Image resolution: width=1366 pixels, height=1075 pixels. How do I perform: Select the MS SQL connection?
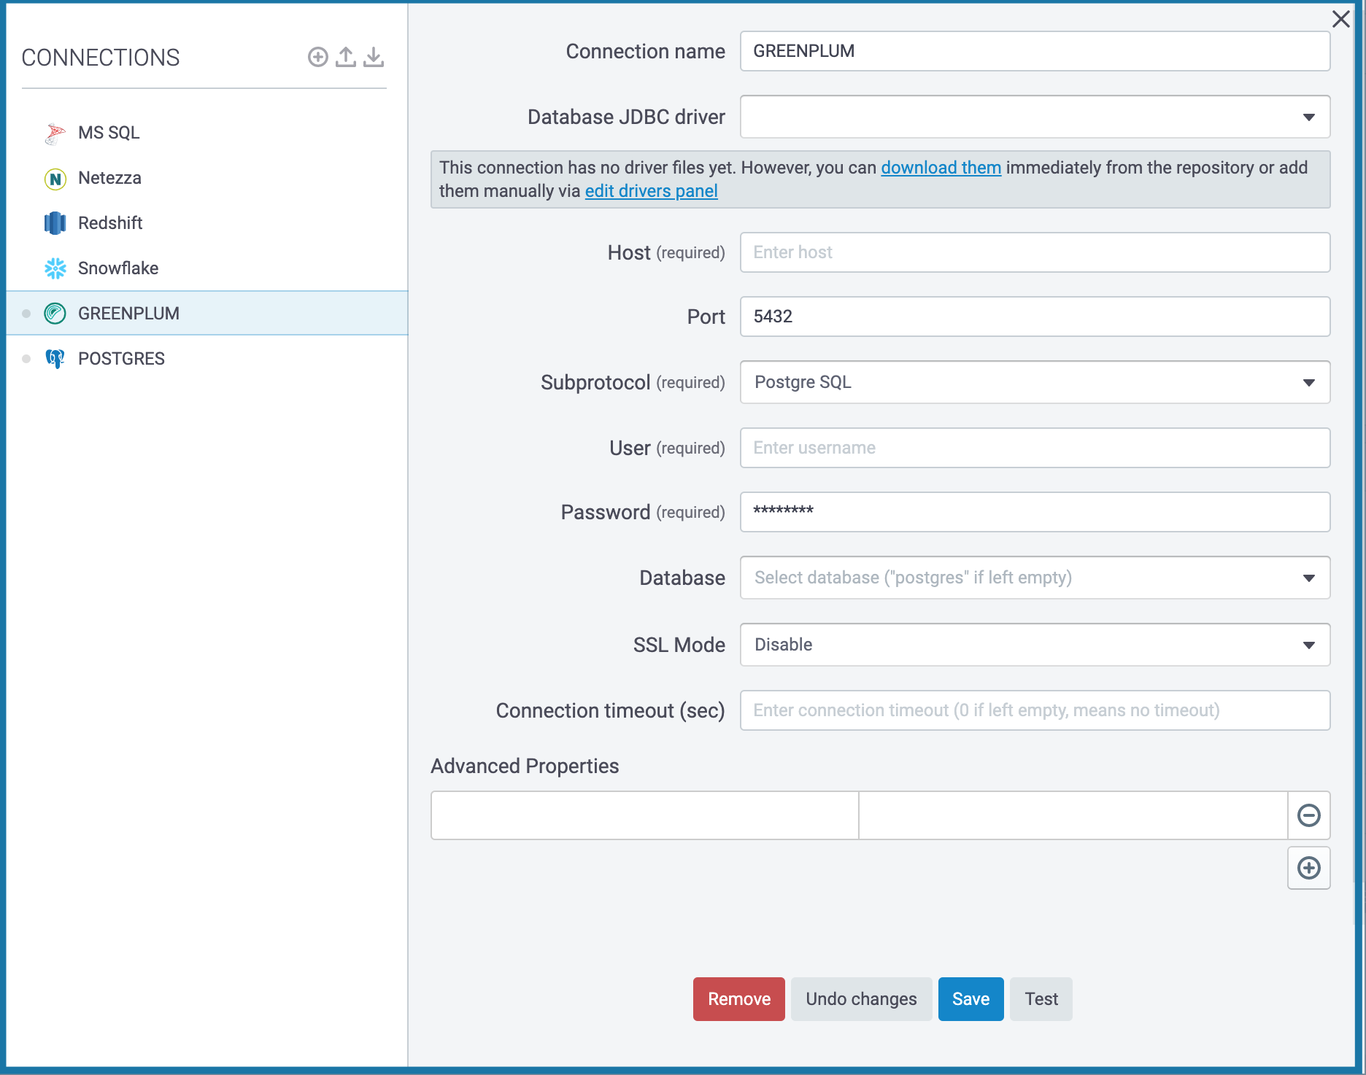tap(207, 133)
